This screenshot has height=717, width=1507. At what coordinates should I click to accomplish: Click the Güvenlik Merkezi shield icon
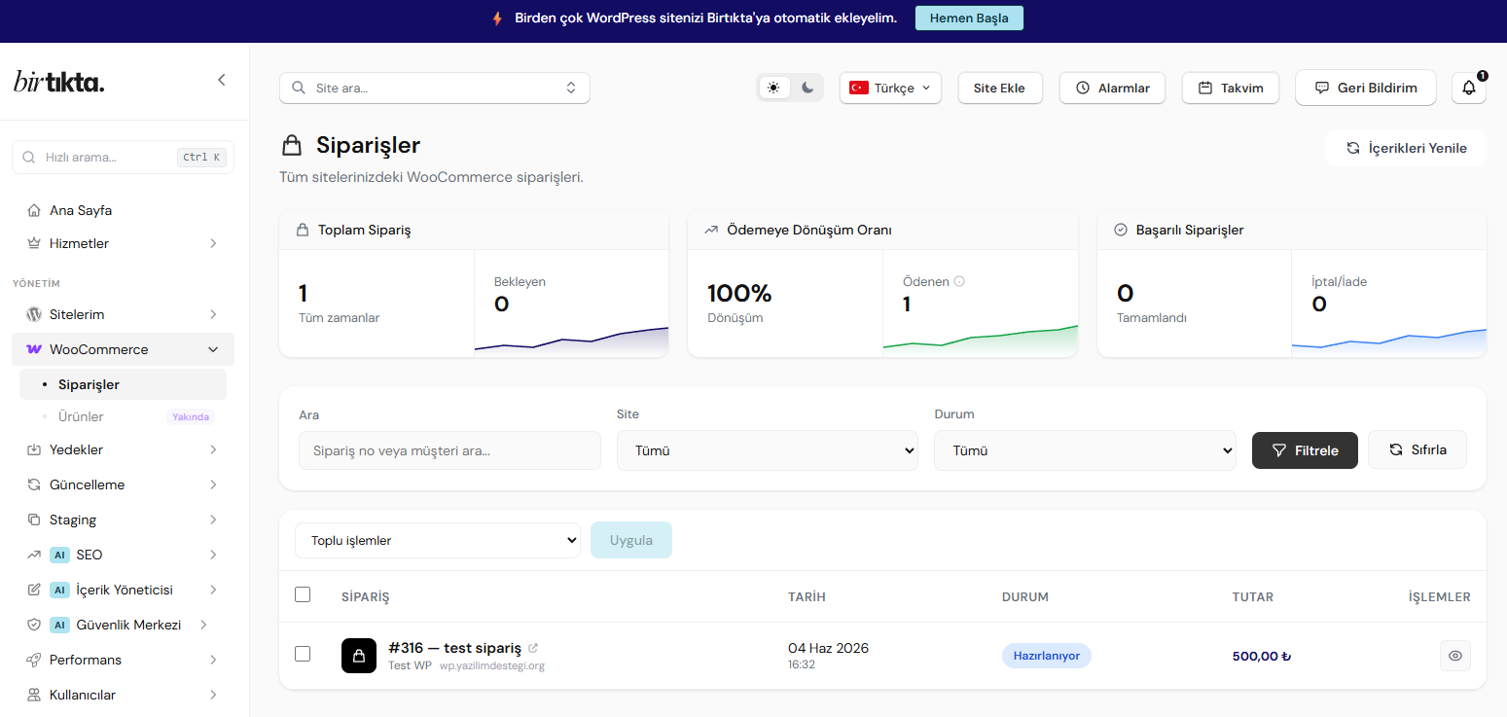(34, 625)
